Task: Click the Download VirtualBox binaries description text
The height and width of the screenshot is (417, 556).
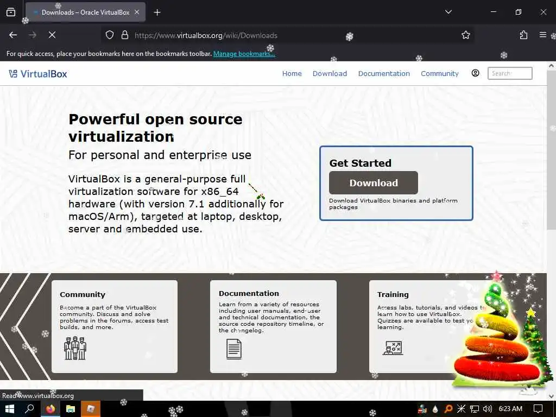Action: pos(393,204)
